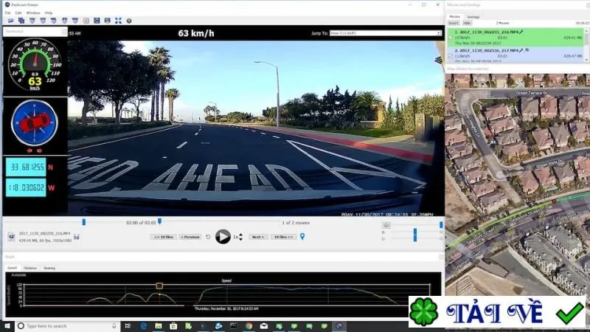Click the Hide button in Movies panel
Screen dimensions: 590x332
467,24
